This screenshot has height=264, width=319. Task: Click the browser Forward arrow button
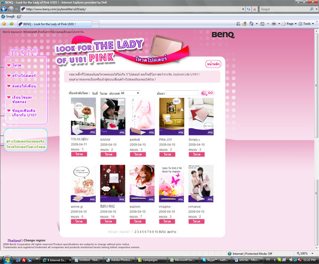pyautogui.click(x=11, y=9)
